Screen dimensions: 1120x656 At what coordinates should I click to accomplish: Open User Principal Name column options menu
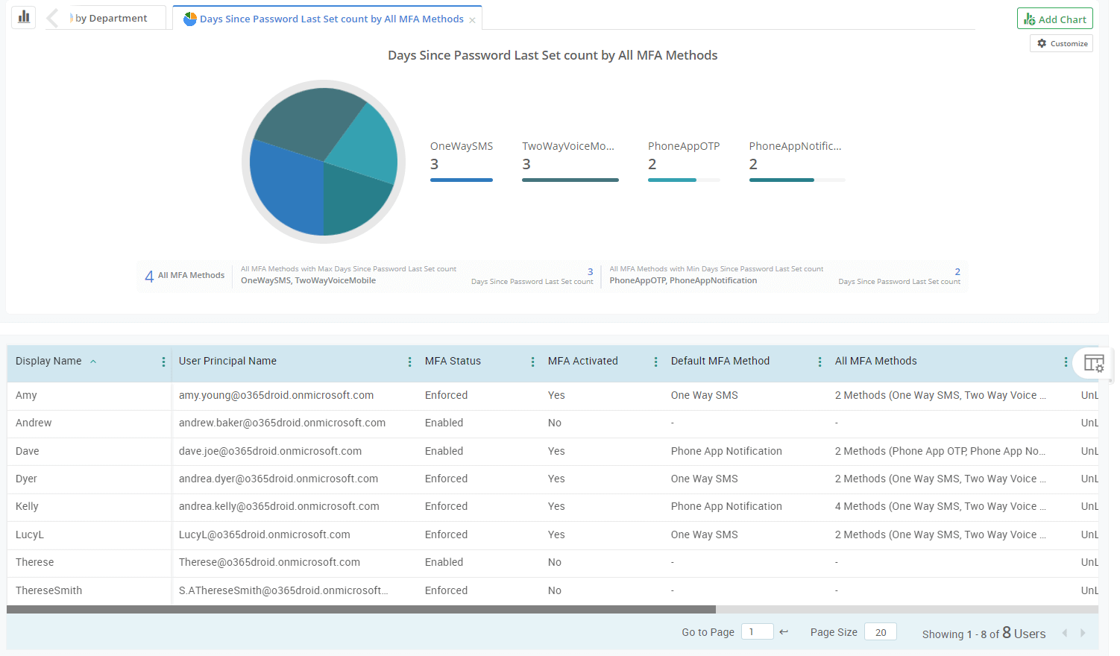[x=409, y=362]
